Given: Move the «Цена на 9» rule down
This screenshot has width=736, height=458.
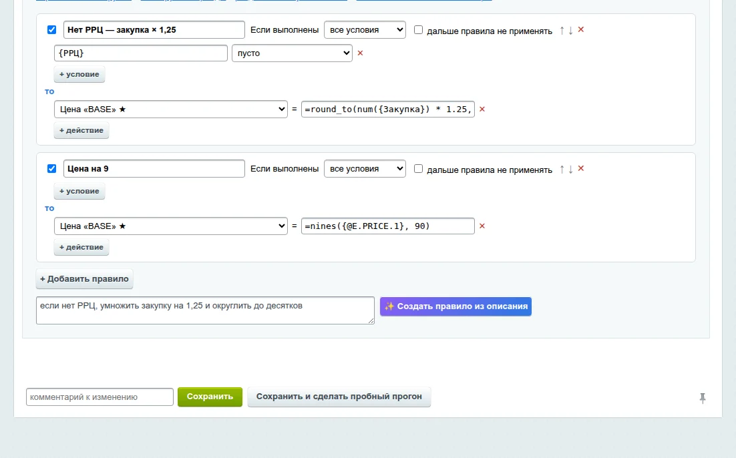Looking at the screenshot, I should (x=571, y=170).
